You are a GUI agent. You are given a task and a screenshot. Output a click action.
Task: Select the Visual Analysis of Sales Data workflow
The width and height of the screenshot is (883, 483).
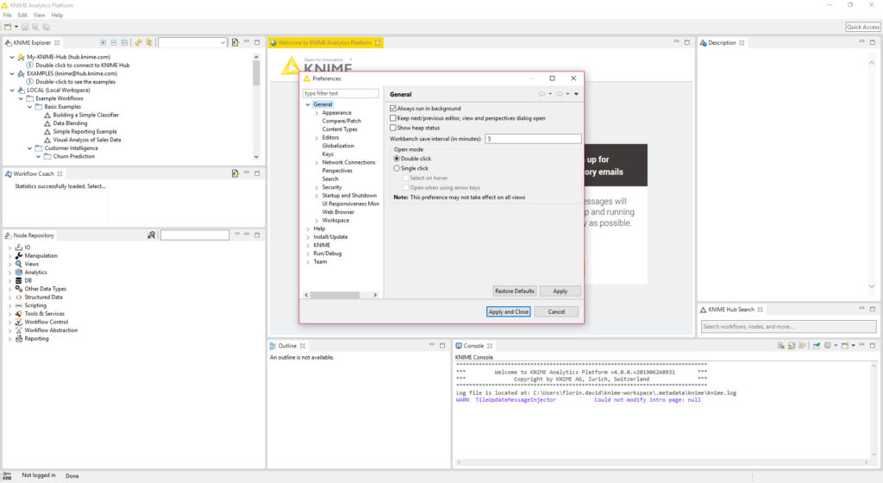87,141
